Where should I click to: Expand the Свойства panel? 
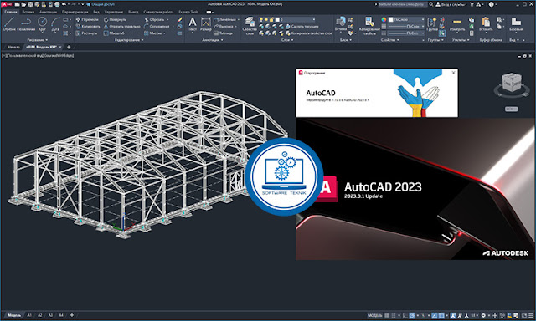pos(389,40)
